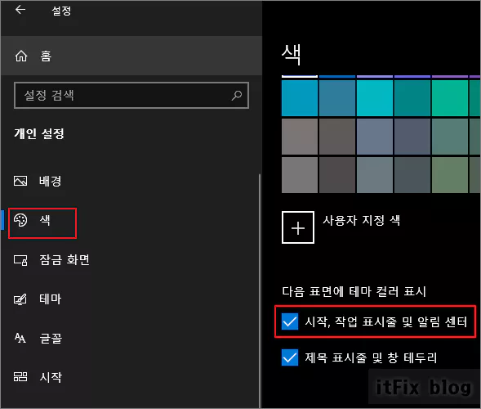The height and width of the screenshot is (409, 481).
Task: Pick first gray swatch in bottom row
Action: (x=300, y=175)
